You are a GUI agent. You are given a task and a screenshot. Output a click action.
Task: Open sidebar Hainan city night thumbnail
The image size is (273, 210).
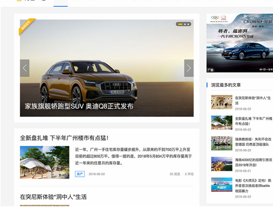tap(221, 164)
